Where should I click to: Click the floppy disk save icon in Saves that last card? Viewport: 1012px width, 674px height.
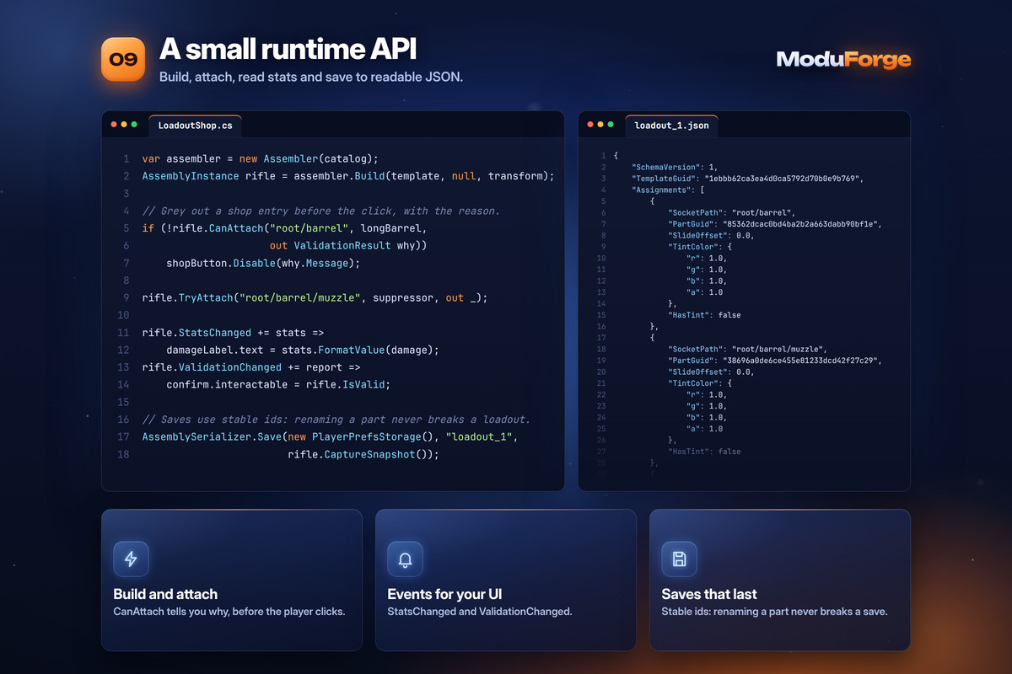tap(679, 559)
